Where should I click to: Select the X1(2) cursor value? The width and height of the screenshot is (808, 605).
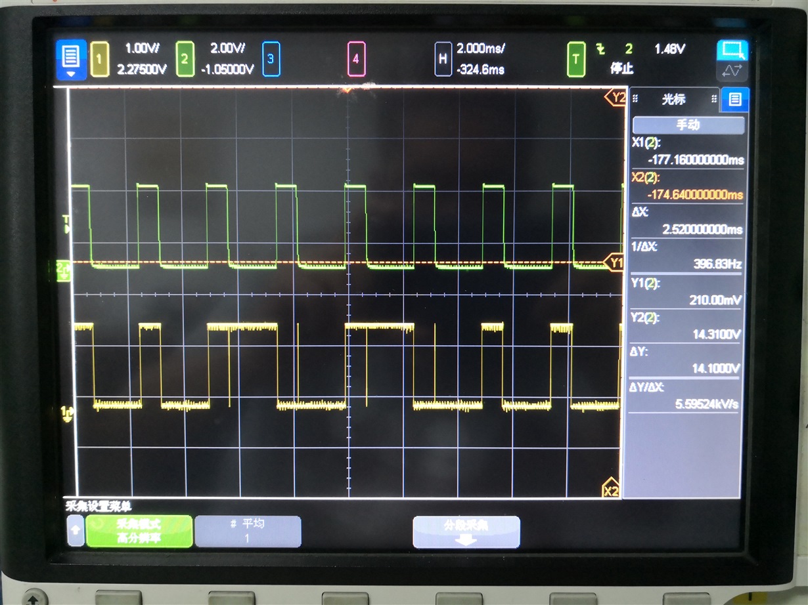click(x=687, y=153)
